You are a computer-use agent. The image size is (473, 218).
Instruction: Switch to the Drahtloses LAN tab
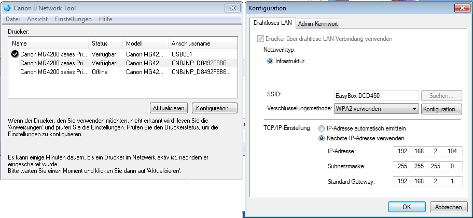point(273,23)
